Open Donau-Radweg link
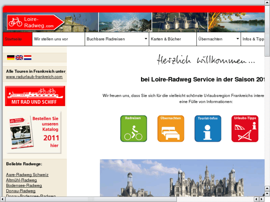The image size is (270, 202). tap(21, 191)
